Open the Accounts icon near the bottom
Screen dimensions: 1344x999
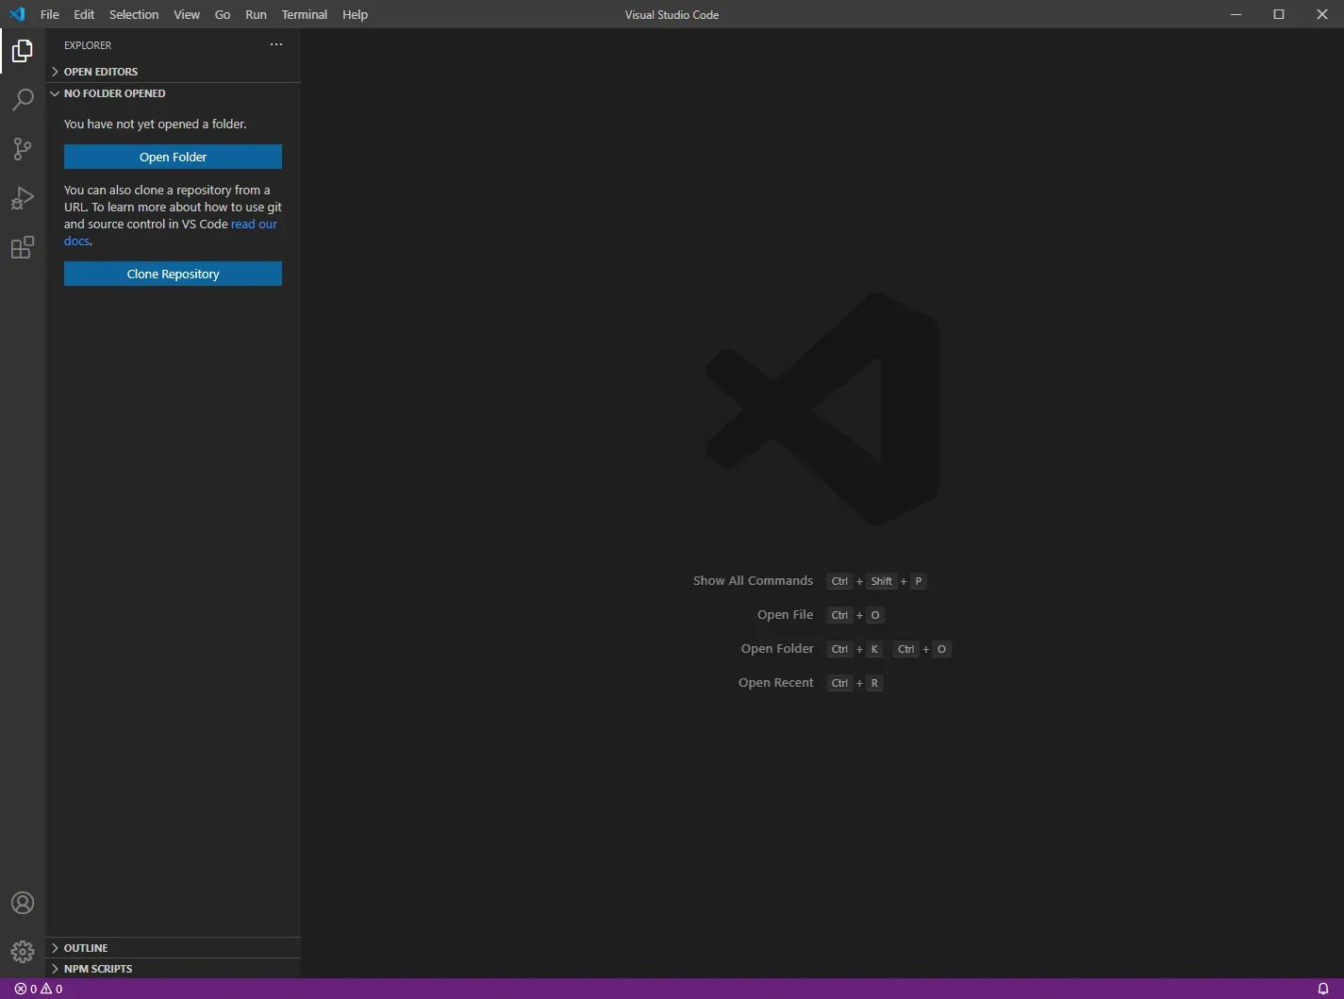[22, 903]
